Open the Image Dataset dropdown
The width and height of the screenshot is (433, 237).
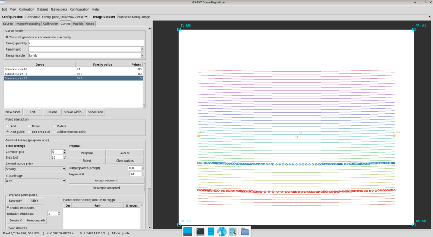pos(429,17)
